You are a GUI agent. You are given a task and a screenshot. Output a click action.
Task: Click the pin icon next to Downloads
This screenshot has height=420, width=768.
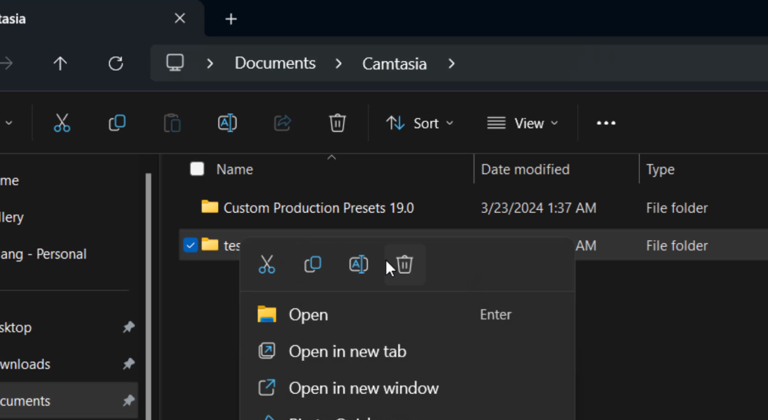(x=128, y=364)
